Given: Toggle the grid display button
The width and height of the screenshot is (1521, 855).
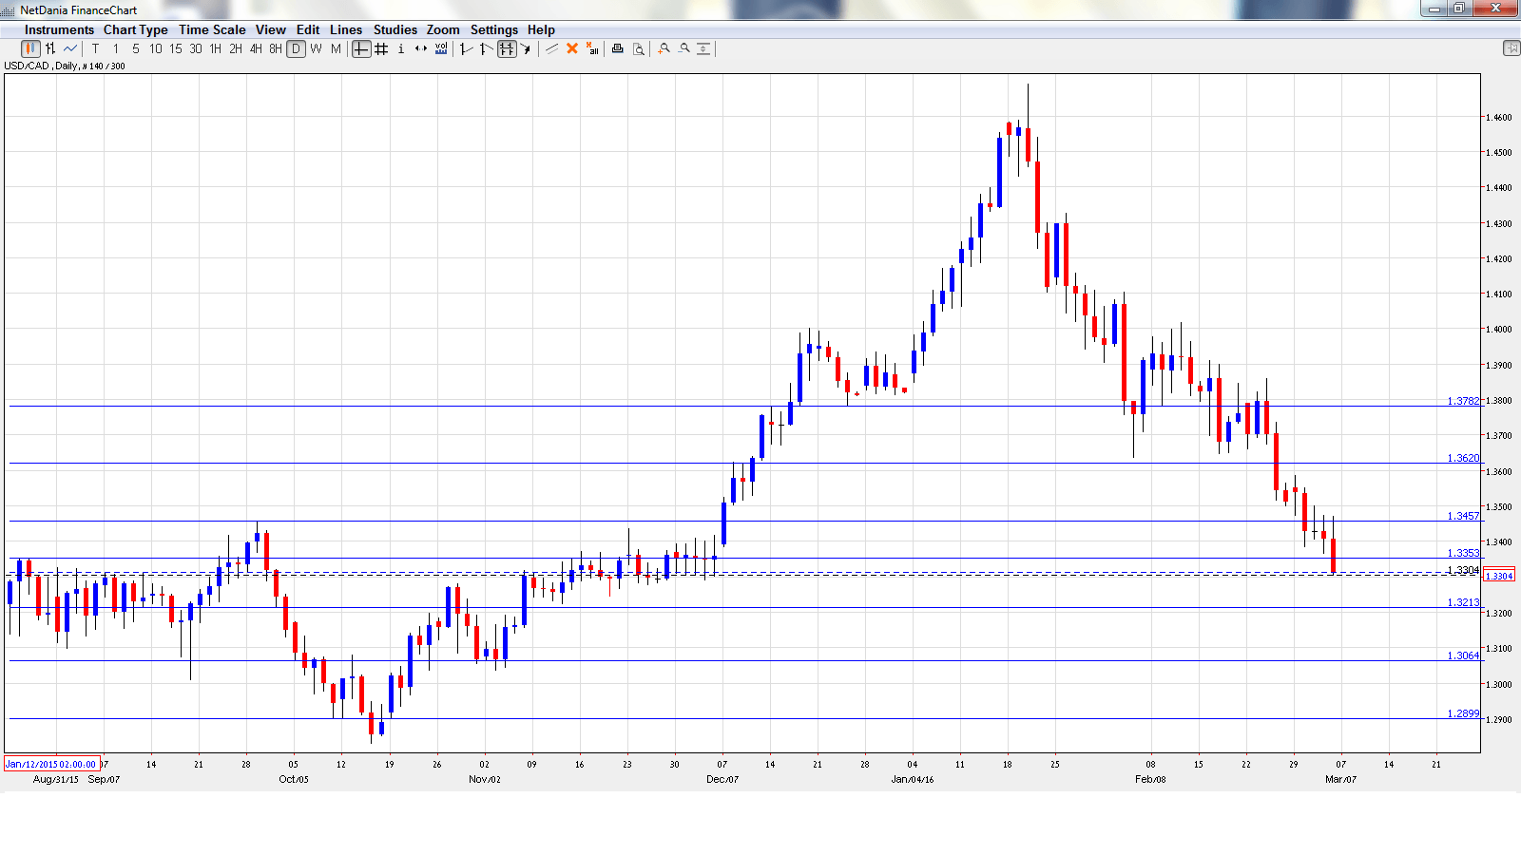Looking at the screenshot, I should click(x=381, y=48).
